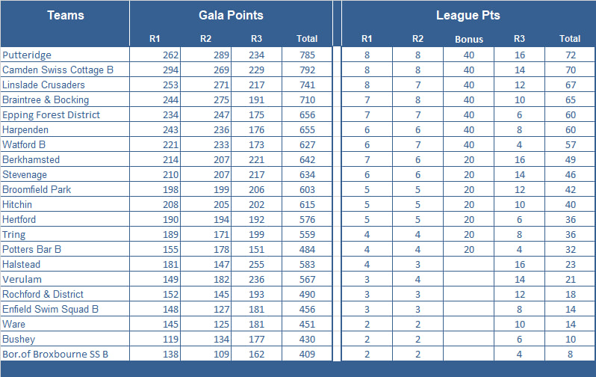Click the Gala Points header
Screen dimensions: 596x377
point(231,15)
